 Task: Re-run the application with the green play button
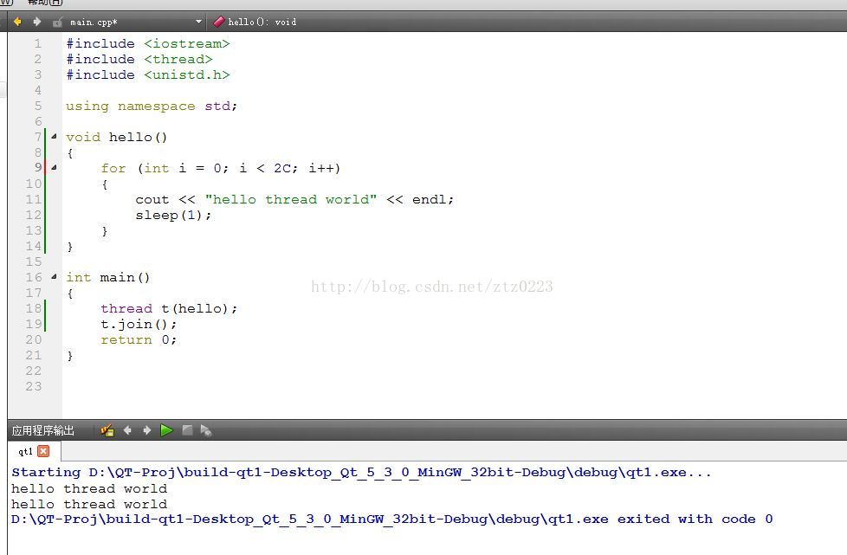(166, 430)
